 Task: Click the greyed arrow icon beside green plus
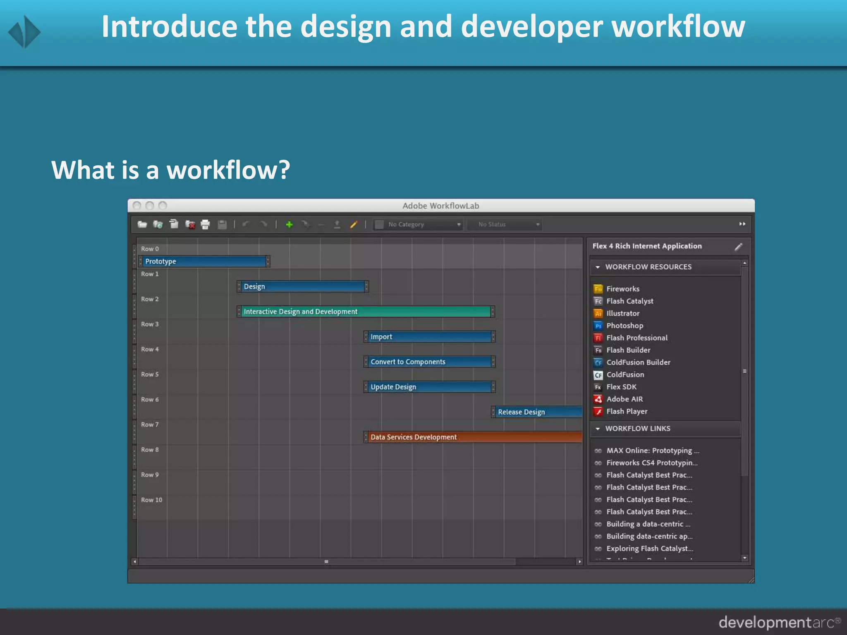[306, 224]
